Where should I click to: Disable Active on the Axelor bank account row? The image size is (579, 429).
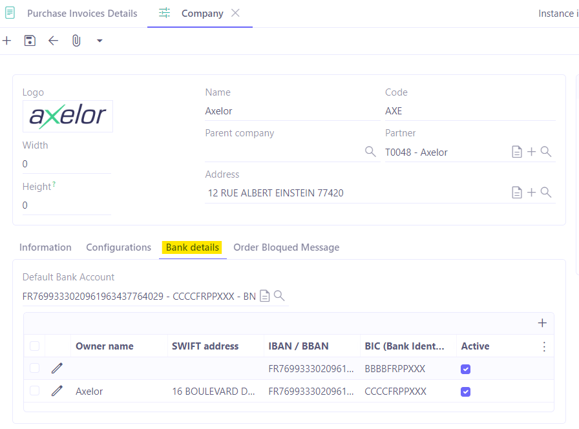[466, 392]
